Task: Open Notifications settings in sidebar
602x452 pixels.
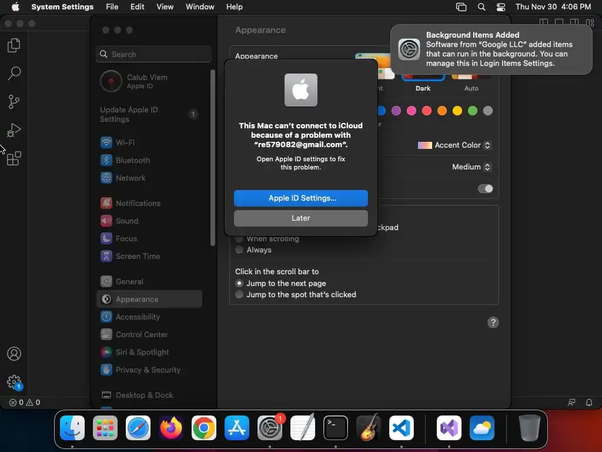Action: [x=149, y=203]
